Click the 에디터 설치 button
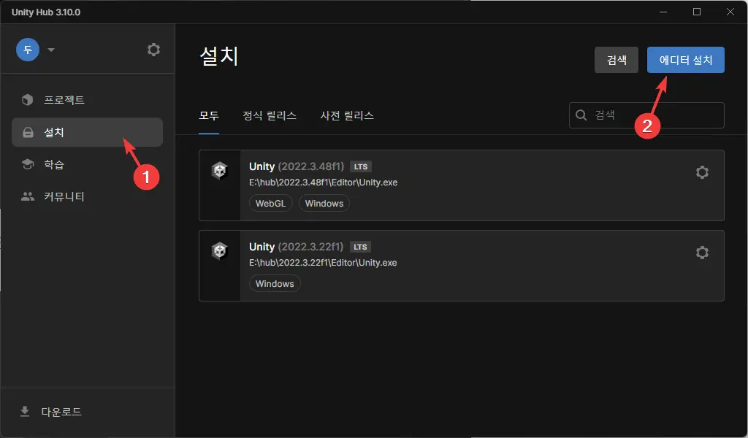Viewport: 748px width, 438px height. pos(685,60)
